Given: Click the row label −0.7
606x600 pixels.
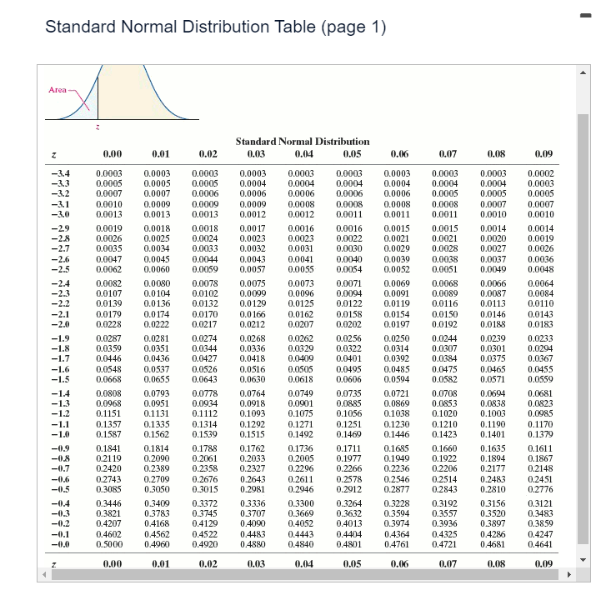Looking at the screenshot, I should (x=61, y=468).
